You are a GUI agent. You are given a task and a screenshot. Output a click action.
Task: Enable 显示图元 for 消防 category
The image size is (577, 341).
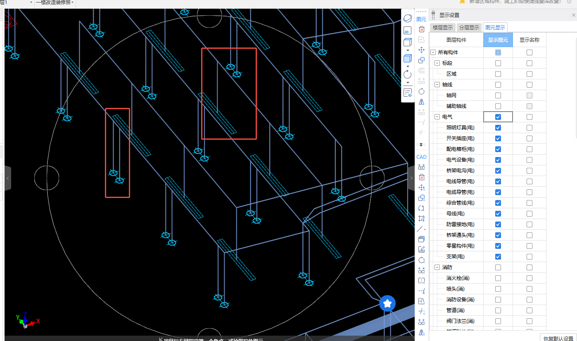(x=498, y=267)
